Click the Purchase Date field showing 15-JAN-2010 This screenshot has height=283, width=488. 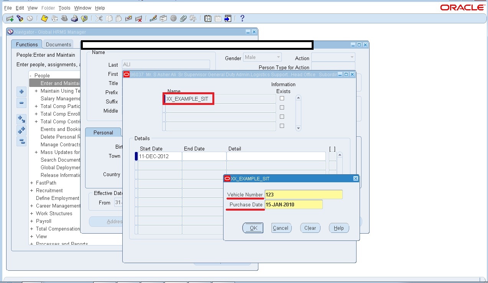click(294, 204)
